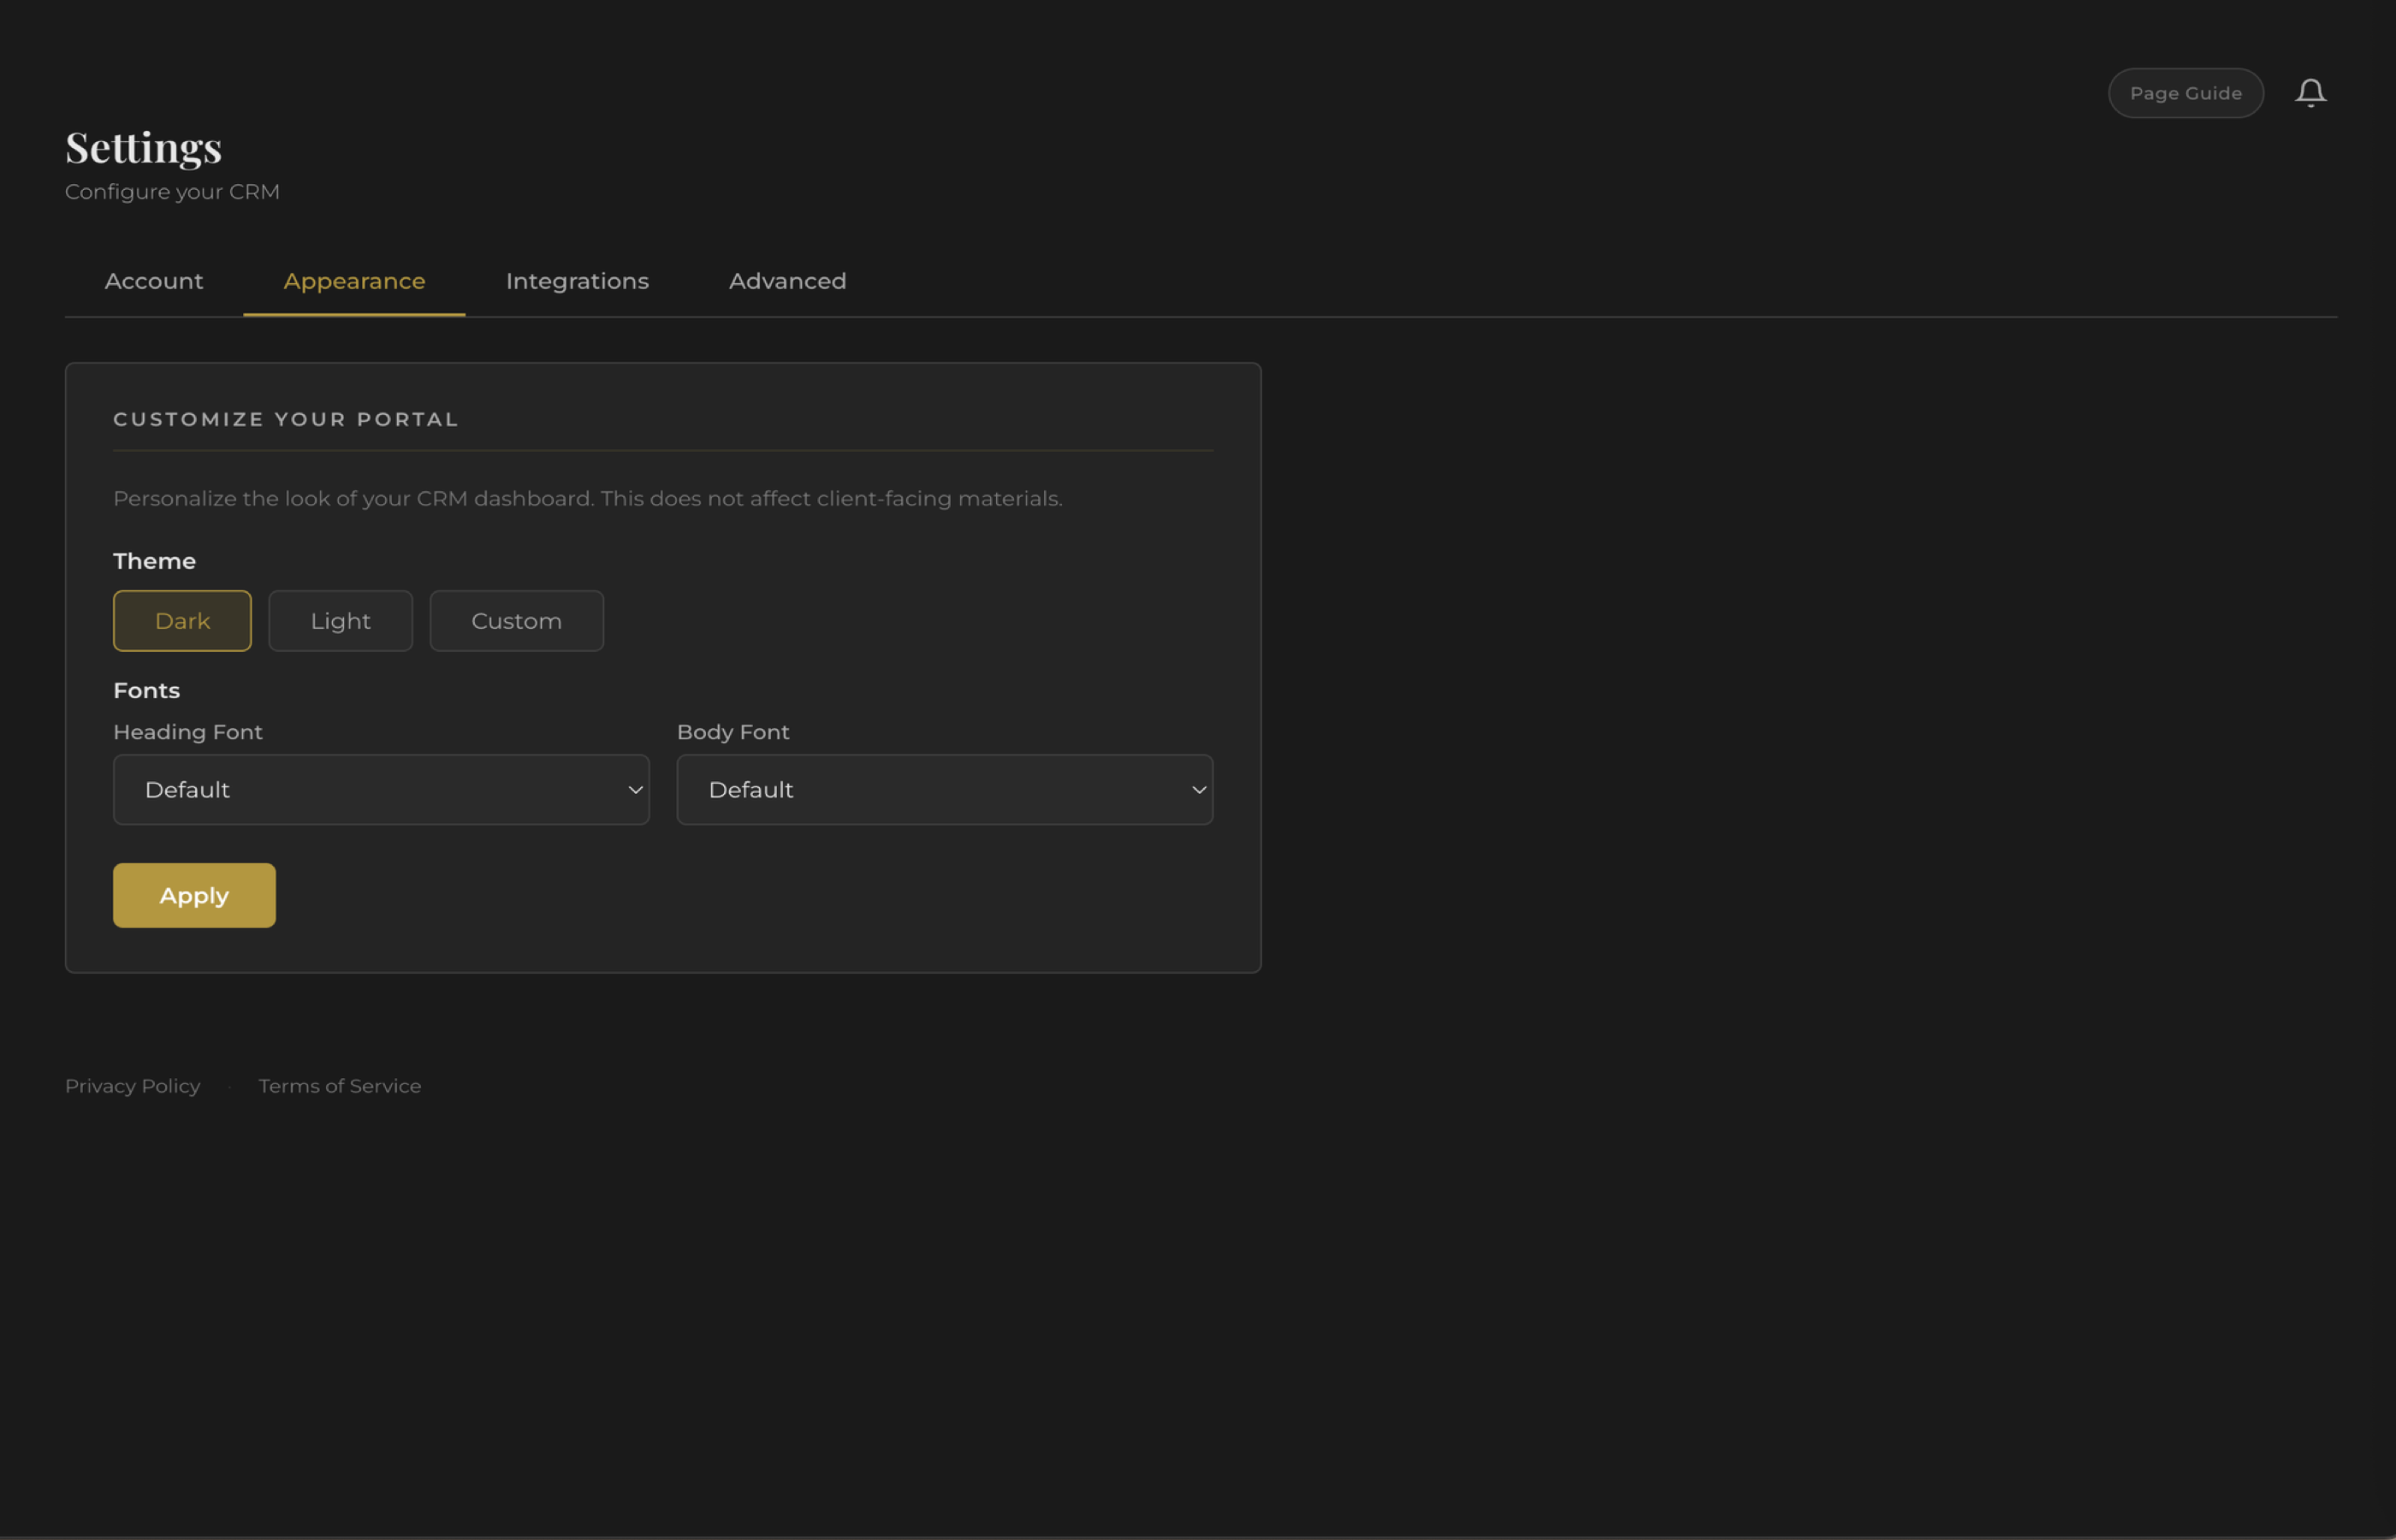Click the Heading Font chevron arrow
Image resolution: width=2396 pixels, height=1540 pixels.
(x=635, y=789)
